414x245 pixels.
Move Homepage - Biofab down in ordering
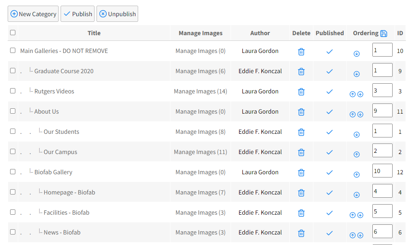356,195
